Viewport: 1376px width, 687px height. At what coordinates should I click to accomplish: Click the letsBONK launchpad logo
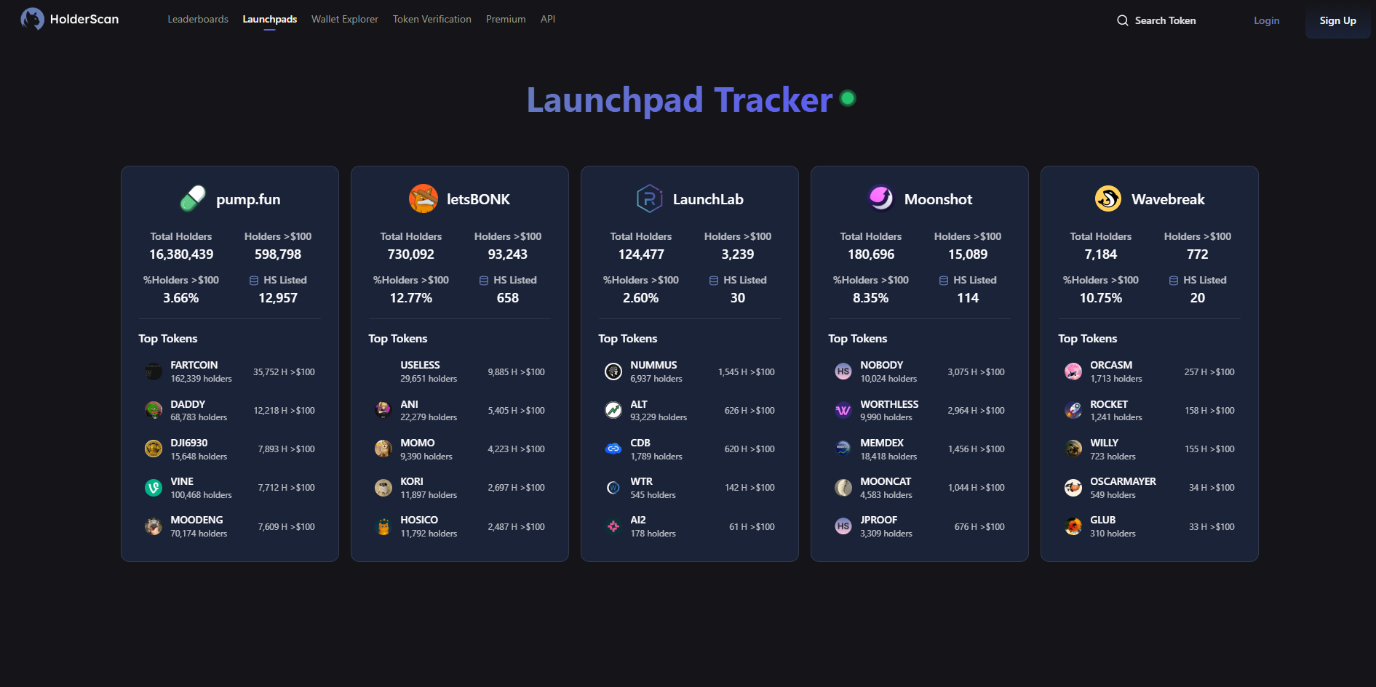(x=424, y=198)
